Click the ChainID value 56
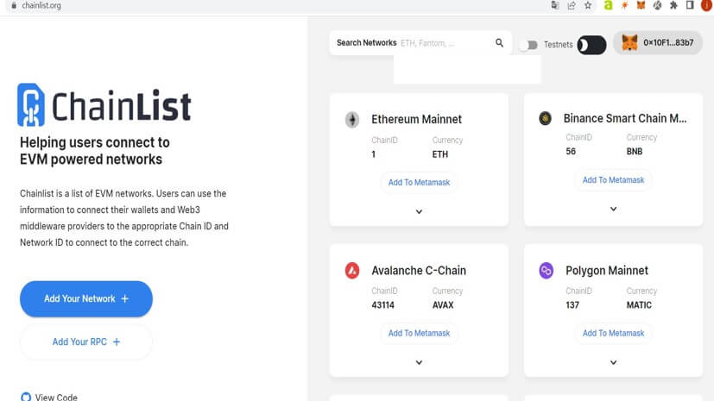The height and width of the screenshot is (401, 714). coord(571,152)
